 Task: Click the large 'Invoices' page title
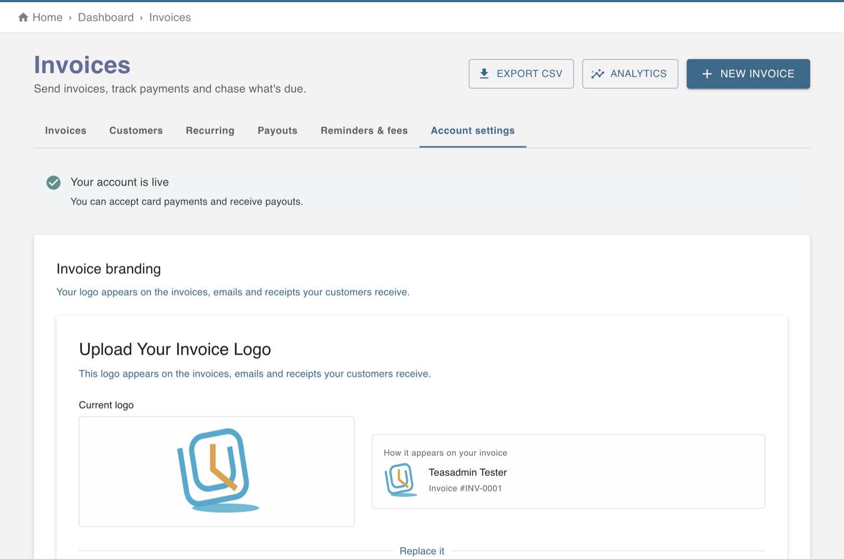click(x=82, y=65)
